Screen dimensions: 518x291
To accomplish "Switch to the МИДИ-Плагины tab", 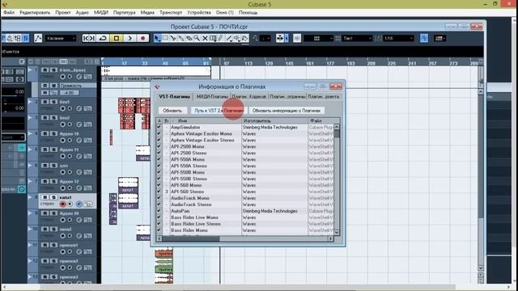I will point(212,97).
